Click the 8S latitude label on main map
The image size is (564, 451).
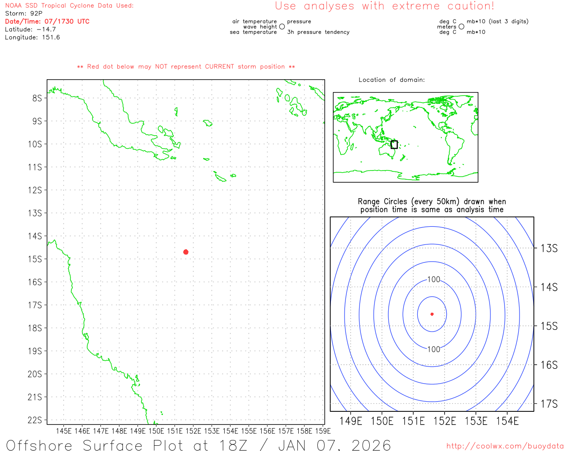click(37, 98)
